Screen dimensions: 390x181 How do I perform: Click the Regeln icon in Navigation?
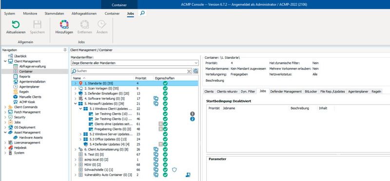16,91
